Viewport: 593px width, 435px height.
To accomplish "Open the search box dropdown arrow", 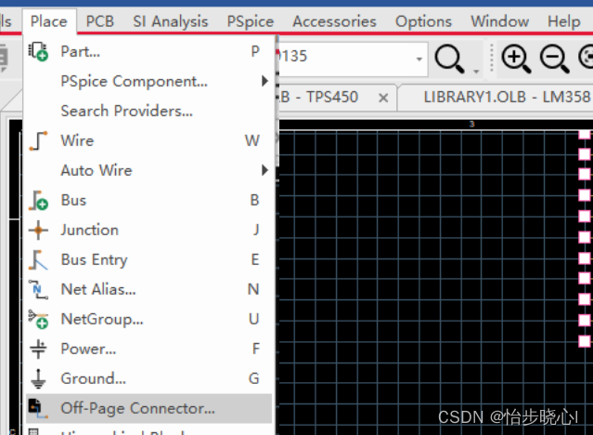I will (419, 59).
